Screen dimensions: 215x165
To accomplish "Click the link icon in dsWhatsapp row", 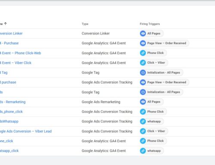I will click(x=143, y=121).
